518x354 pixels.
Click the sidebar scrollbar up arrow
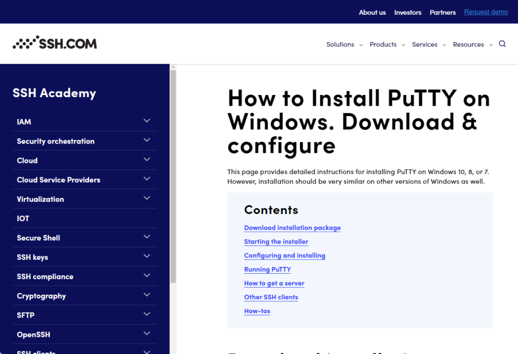(x=173, y=67)
